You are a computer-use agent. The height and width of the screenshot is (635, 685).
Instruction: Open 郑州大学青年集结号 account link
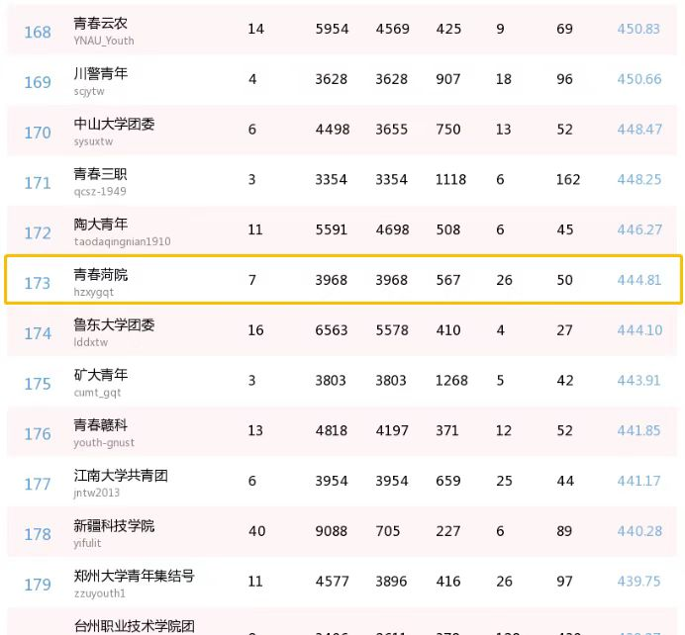(x=134, y=576)
